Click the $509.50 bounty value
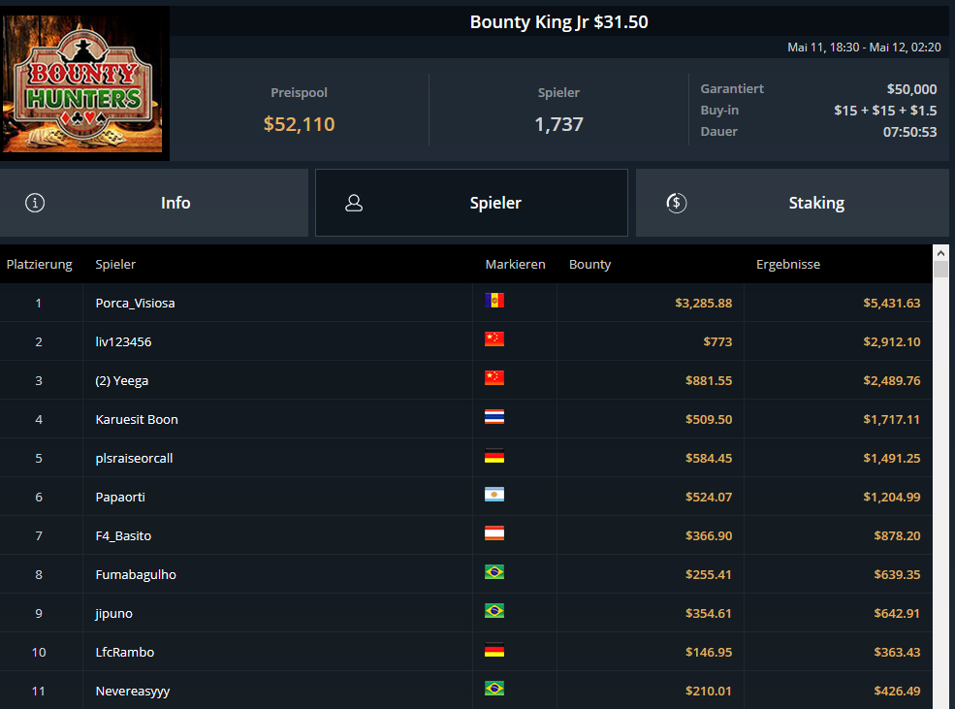This screenshot has width=955, height=709. [x=709, y=419]
